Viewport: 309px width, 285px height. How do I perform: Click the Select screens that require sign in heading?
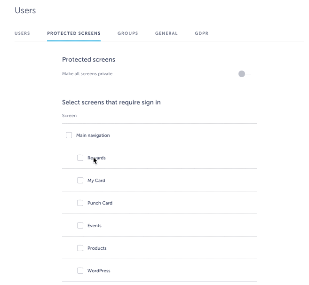(x=111, y=102)
